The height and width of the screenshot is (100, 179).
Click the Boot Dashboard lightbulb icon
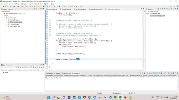[34, 67]
